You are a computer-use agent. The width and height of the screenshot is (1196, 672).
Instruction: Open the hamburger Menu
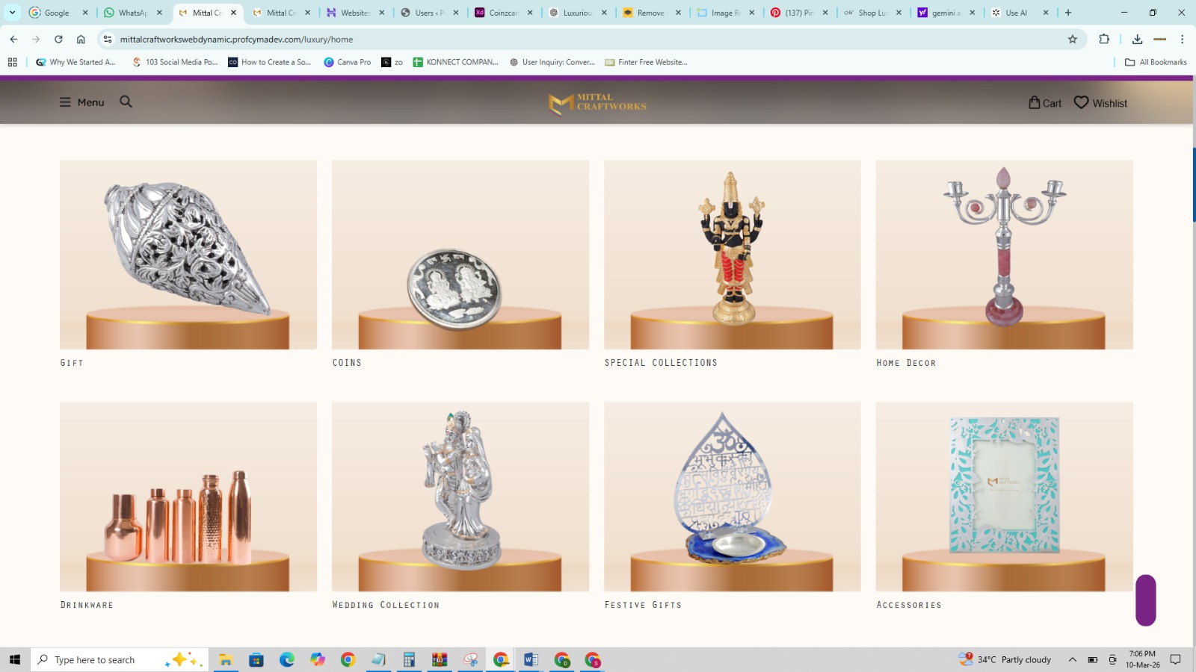point(81,102)
